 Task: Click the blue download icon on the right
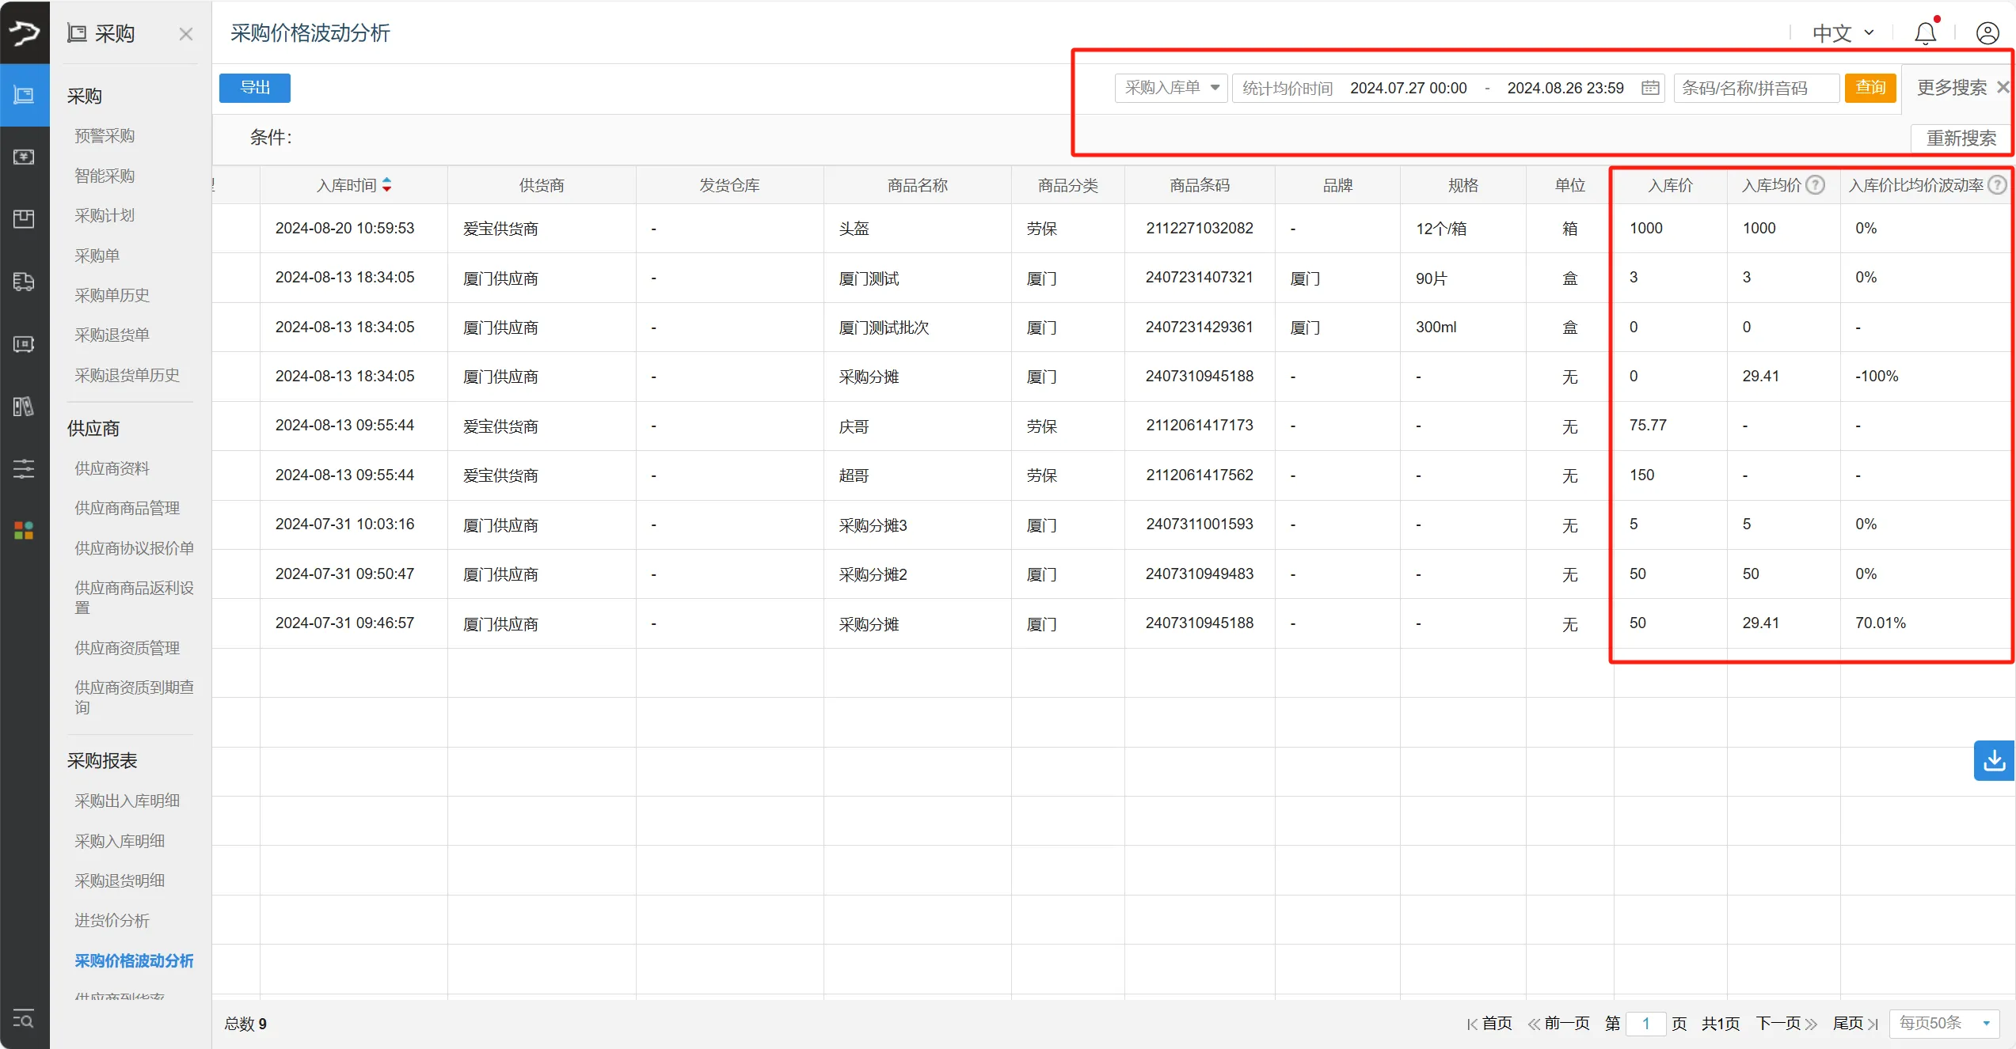point(1994,760)
